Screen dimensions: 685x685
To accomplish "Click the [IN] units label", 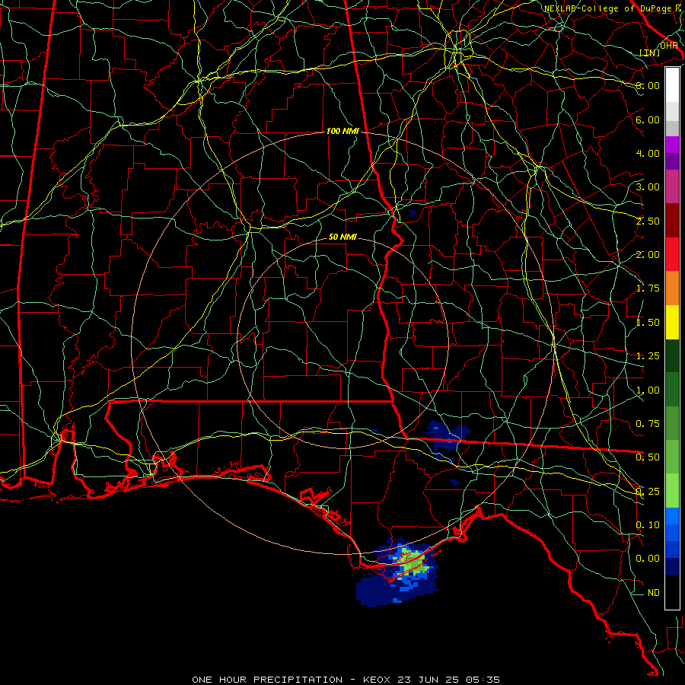I will pyautogui.click(x=650, y=53).
